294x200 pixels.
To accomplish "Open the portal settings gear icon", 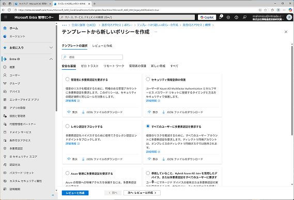I will tap(228, 17).
